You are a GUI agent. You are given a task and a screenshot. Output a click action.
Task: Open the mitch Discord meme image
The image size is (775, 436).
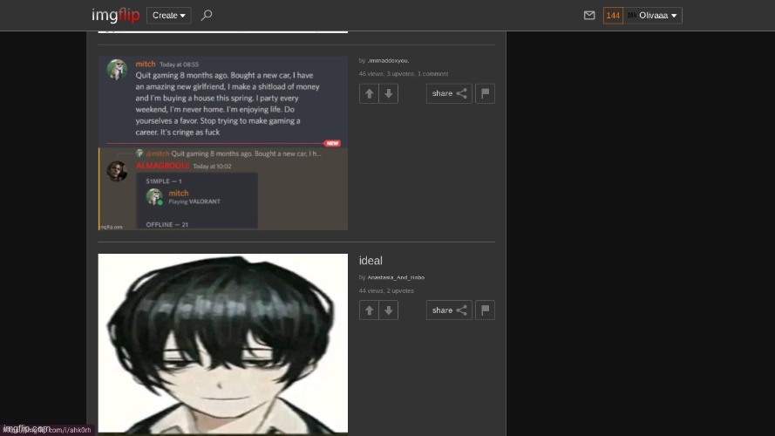(222, 143)
